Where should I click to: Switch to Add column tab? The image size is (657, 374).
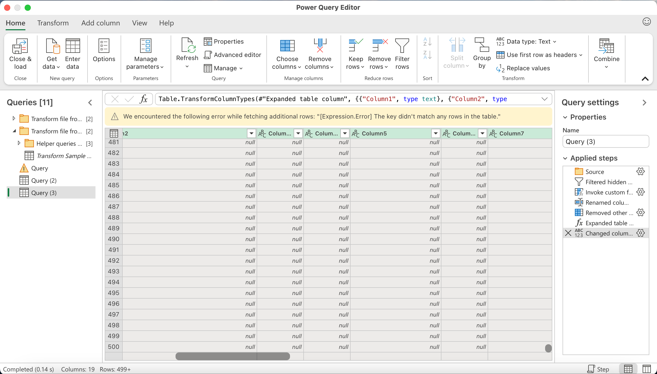[100, 23]
